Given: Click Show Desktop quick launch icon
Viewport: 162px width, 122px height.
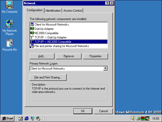Looking at the screenshot, I should 20,118.
